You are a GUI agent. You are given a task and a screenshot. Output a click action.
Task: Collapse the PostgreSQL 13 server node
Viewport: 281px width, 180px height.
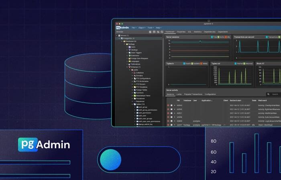coord(119,38)
